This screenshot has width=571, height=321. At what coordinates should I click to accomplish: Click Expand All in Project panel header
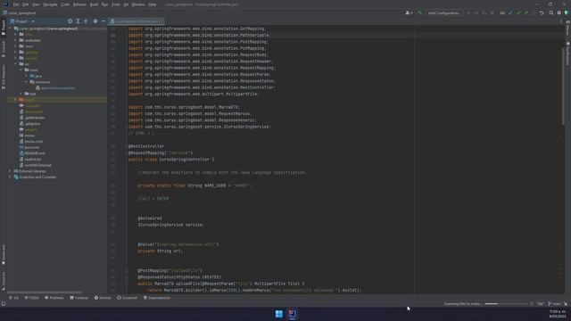[78, 21]
